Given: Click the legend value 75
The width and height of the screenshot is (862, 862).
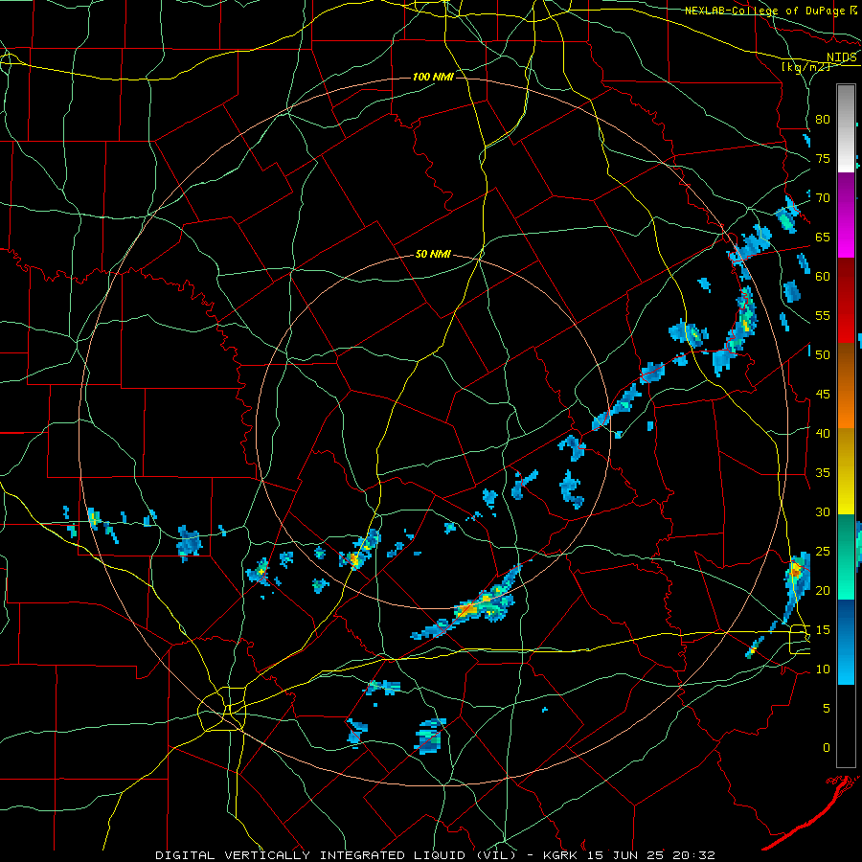Looking at the screenshot, I should click(823, 158).
